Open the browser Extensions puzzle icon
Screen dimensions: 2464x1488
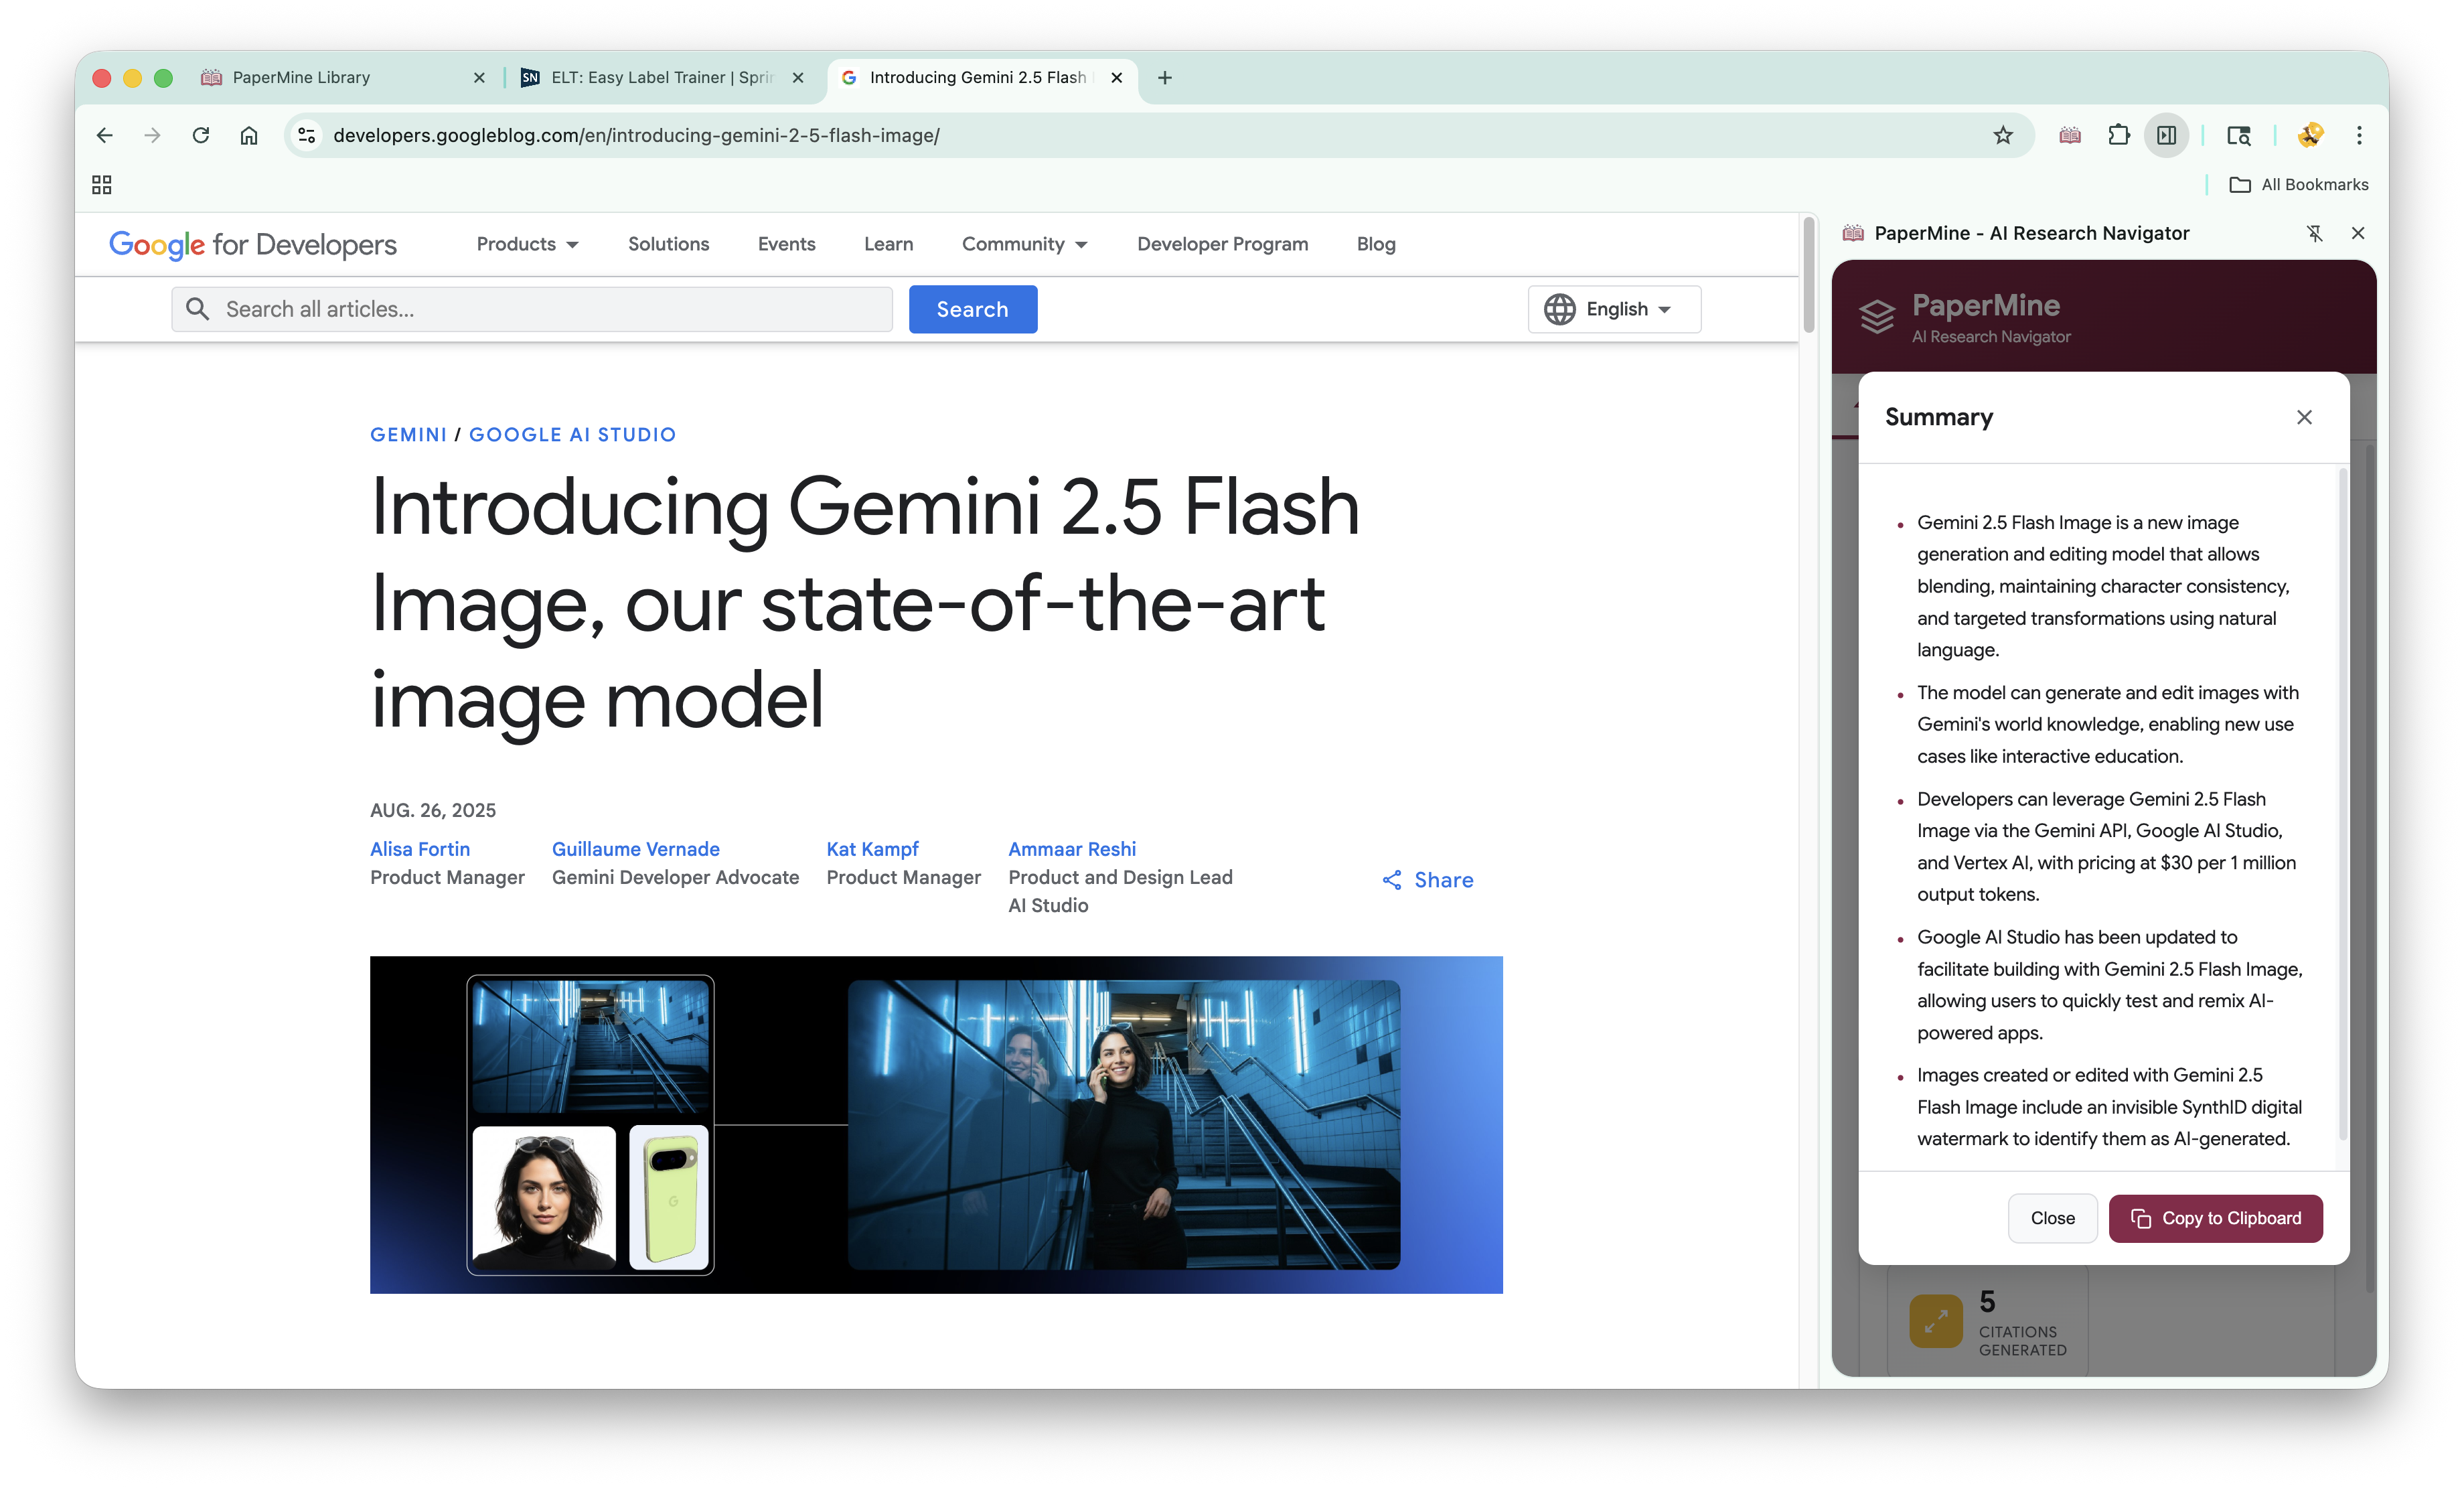(x=2118, y=135)
